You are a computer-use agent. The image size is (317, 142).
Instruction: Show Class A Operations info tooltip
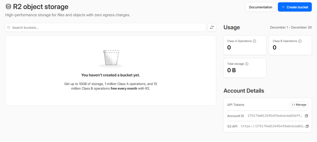pyautogui.click(x=254, y=41)
